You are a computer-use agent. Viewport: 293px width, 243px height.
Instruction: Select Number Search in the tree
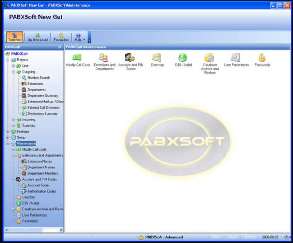(x=39, y=78)
